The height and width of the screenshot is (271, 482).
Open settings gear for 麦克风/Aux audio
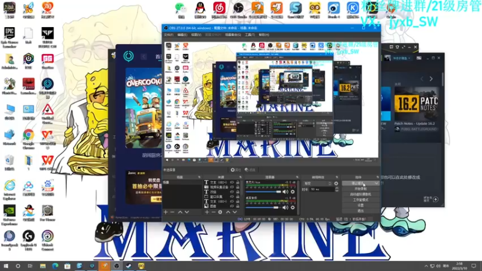[293, 192]
